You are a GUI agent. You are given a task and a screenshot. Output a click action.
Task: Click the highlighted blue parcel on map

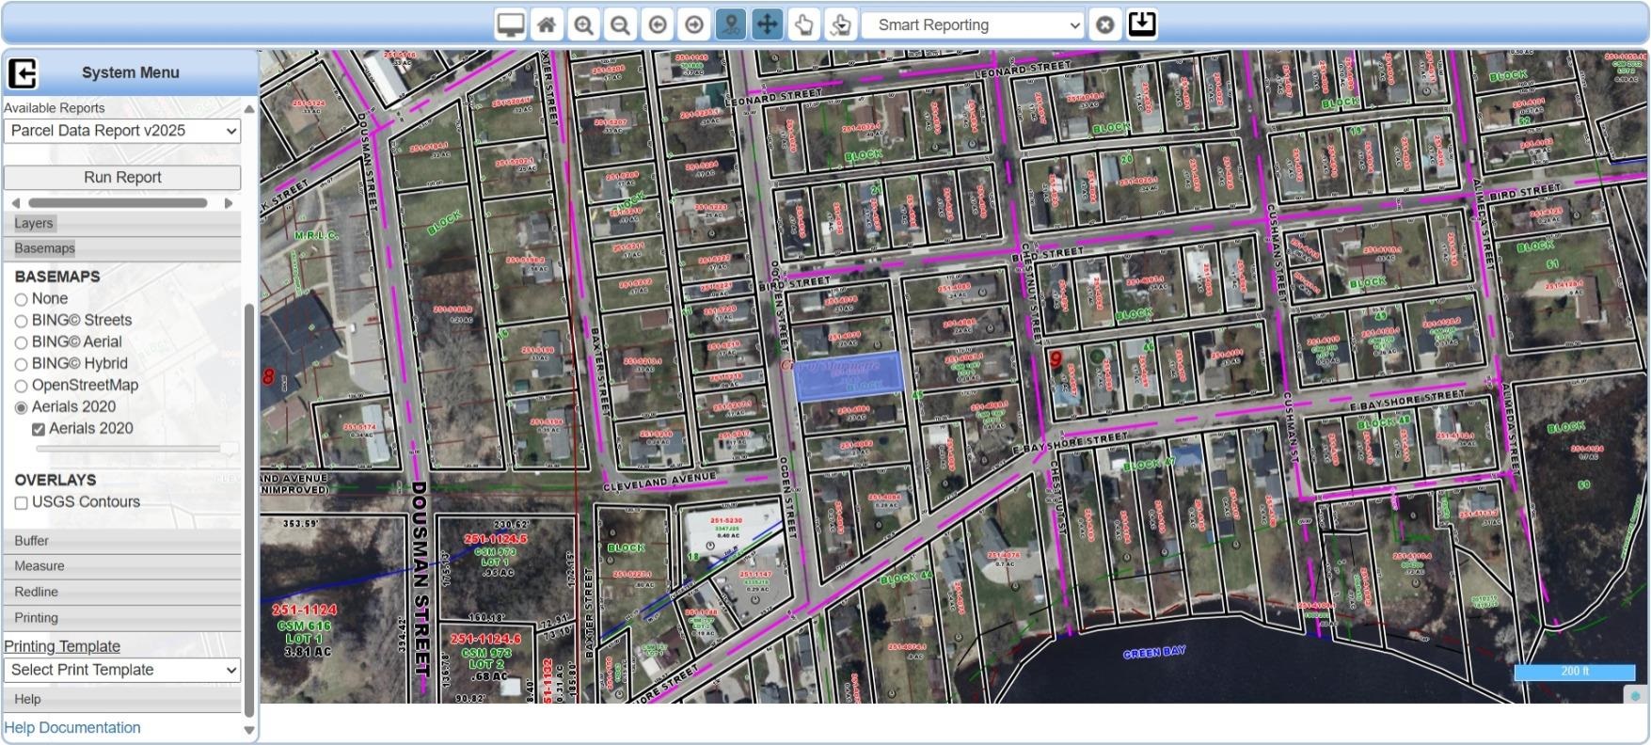[x=850, y=376]
